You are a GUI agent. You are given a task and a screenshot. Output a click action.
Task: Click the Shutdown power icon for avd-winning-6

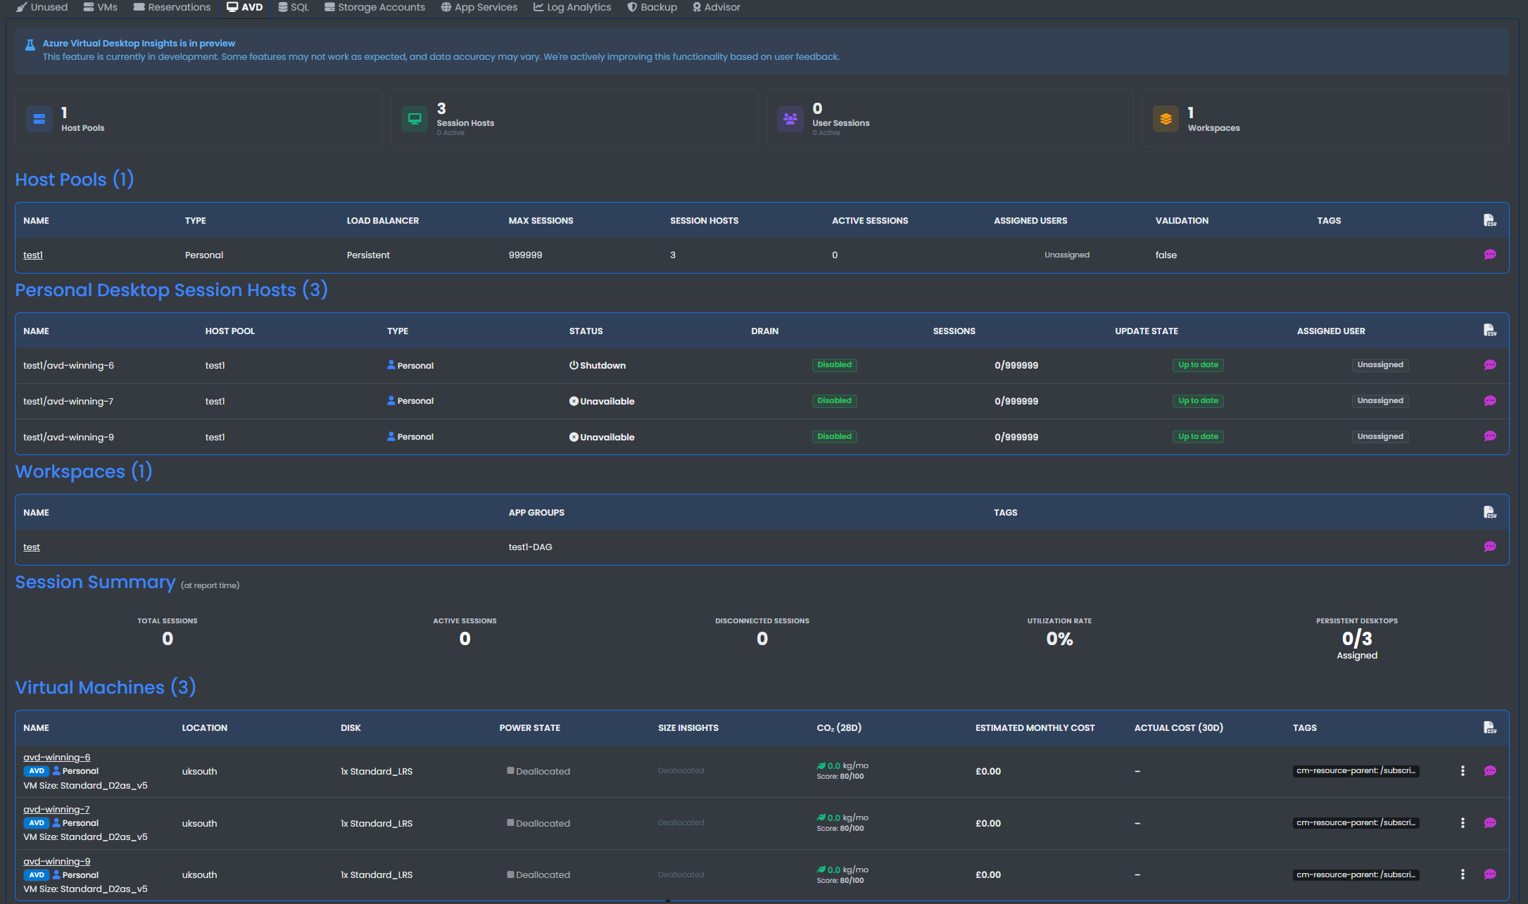pyautogui.click(x=574, y=365)
